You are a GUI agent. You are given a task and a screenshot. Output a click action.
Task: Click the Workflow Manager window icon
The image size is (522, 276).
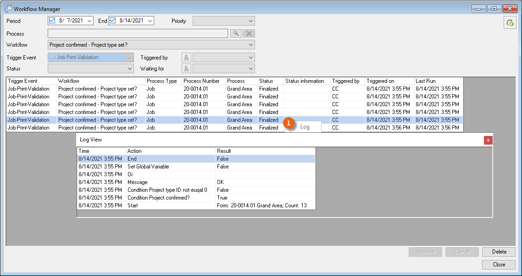point(8,9)
